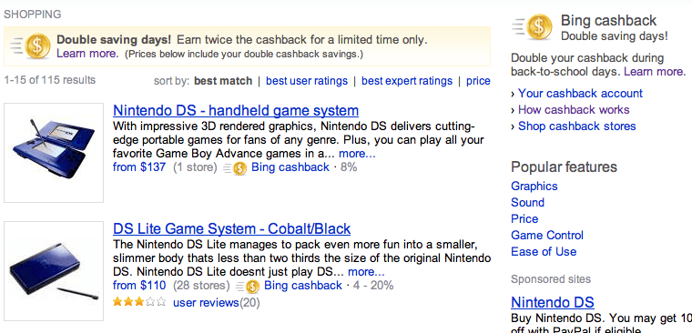Sort results by price
Screen dimensions: 692x333
coord(478,81)
